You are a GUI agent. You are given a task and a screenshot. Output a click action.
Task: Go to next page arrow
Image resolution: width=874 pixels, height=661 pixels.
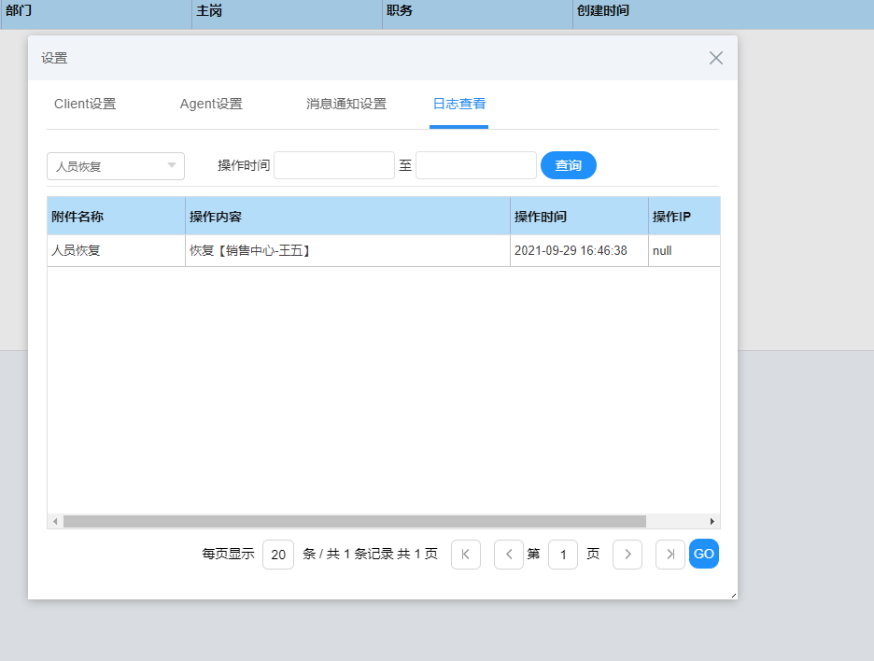point(627,555)
